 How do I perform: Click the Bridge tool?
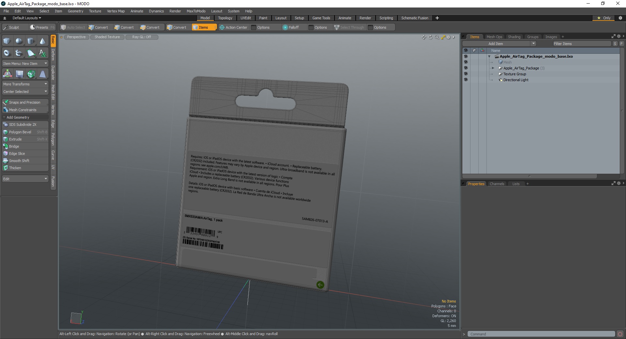(25, 146)
